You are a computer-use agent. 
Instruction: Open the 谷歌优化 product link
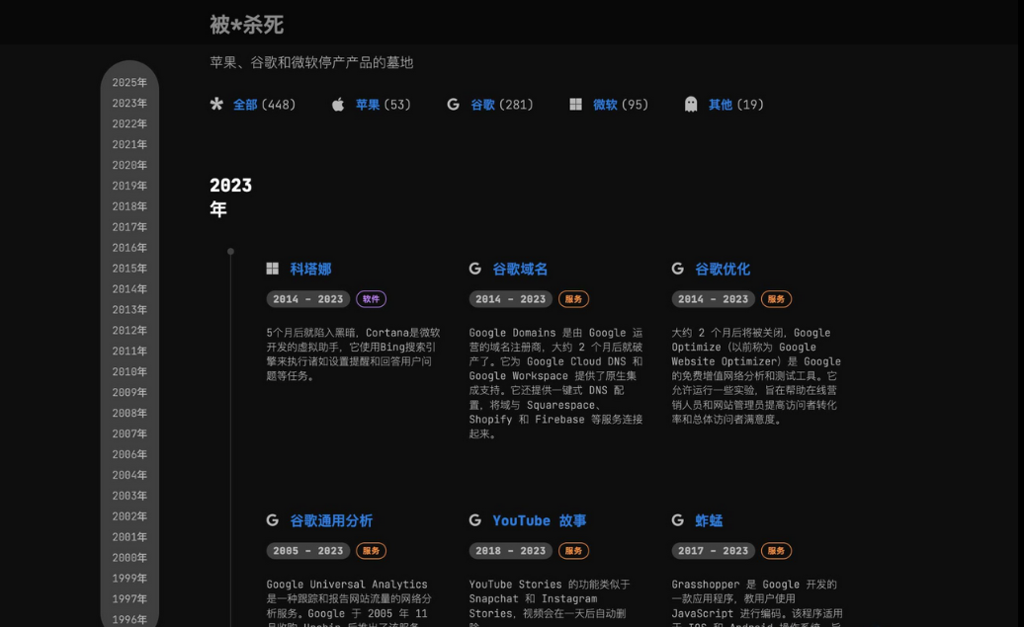pyautogui.click(x=723, y=269)
